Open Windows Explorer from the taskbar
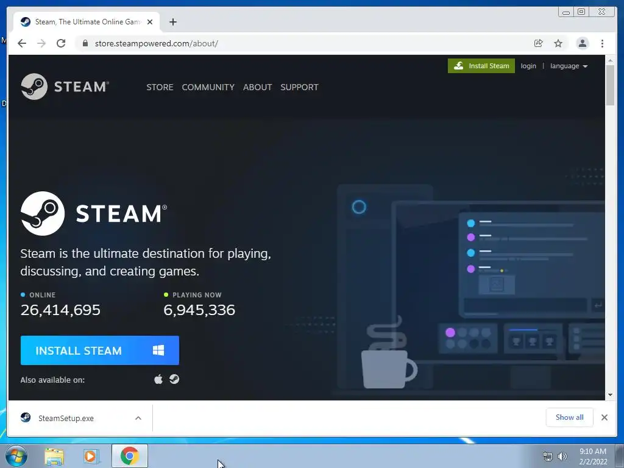The width and height of the screenshot is (624, 468). pyautogui.click(x=54, y=456)
